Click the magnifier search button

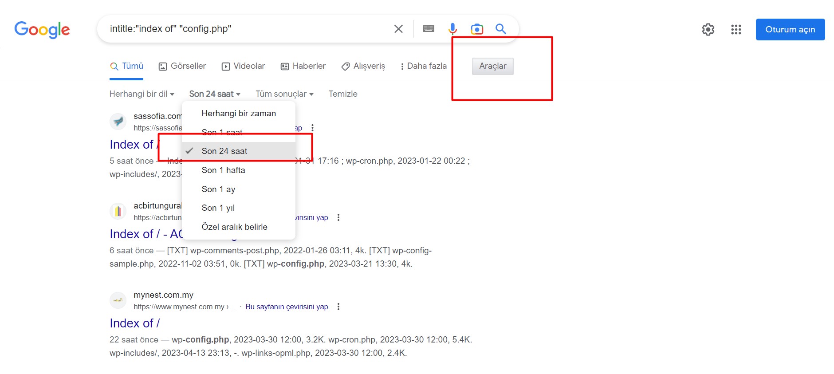coord(501,29)
